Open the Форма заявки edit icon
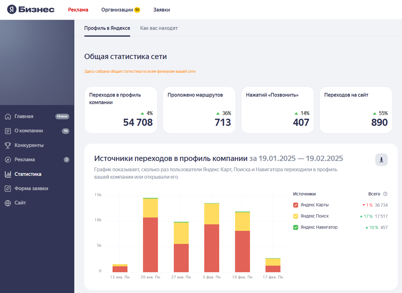The width and height of the screenshot is (402, 293). (x=8, y=189)
